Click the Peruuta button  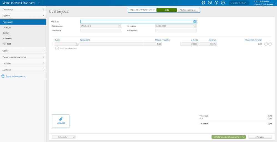(x=260, y=137)
